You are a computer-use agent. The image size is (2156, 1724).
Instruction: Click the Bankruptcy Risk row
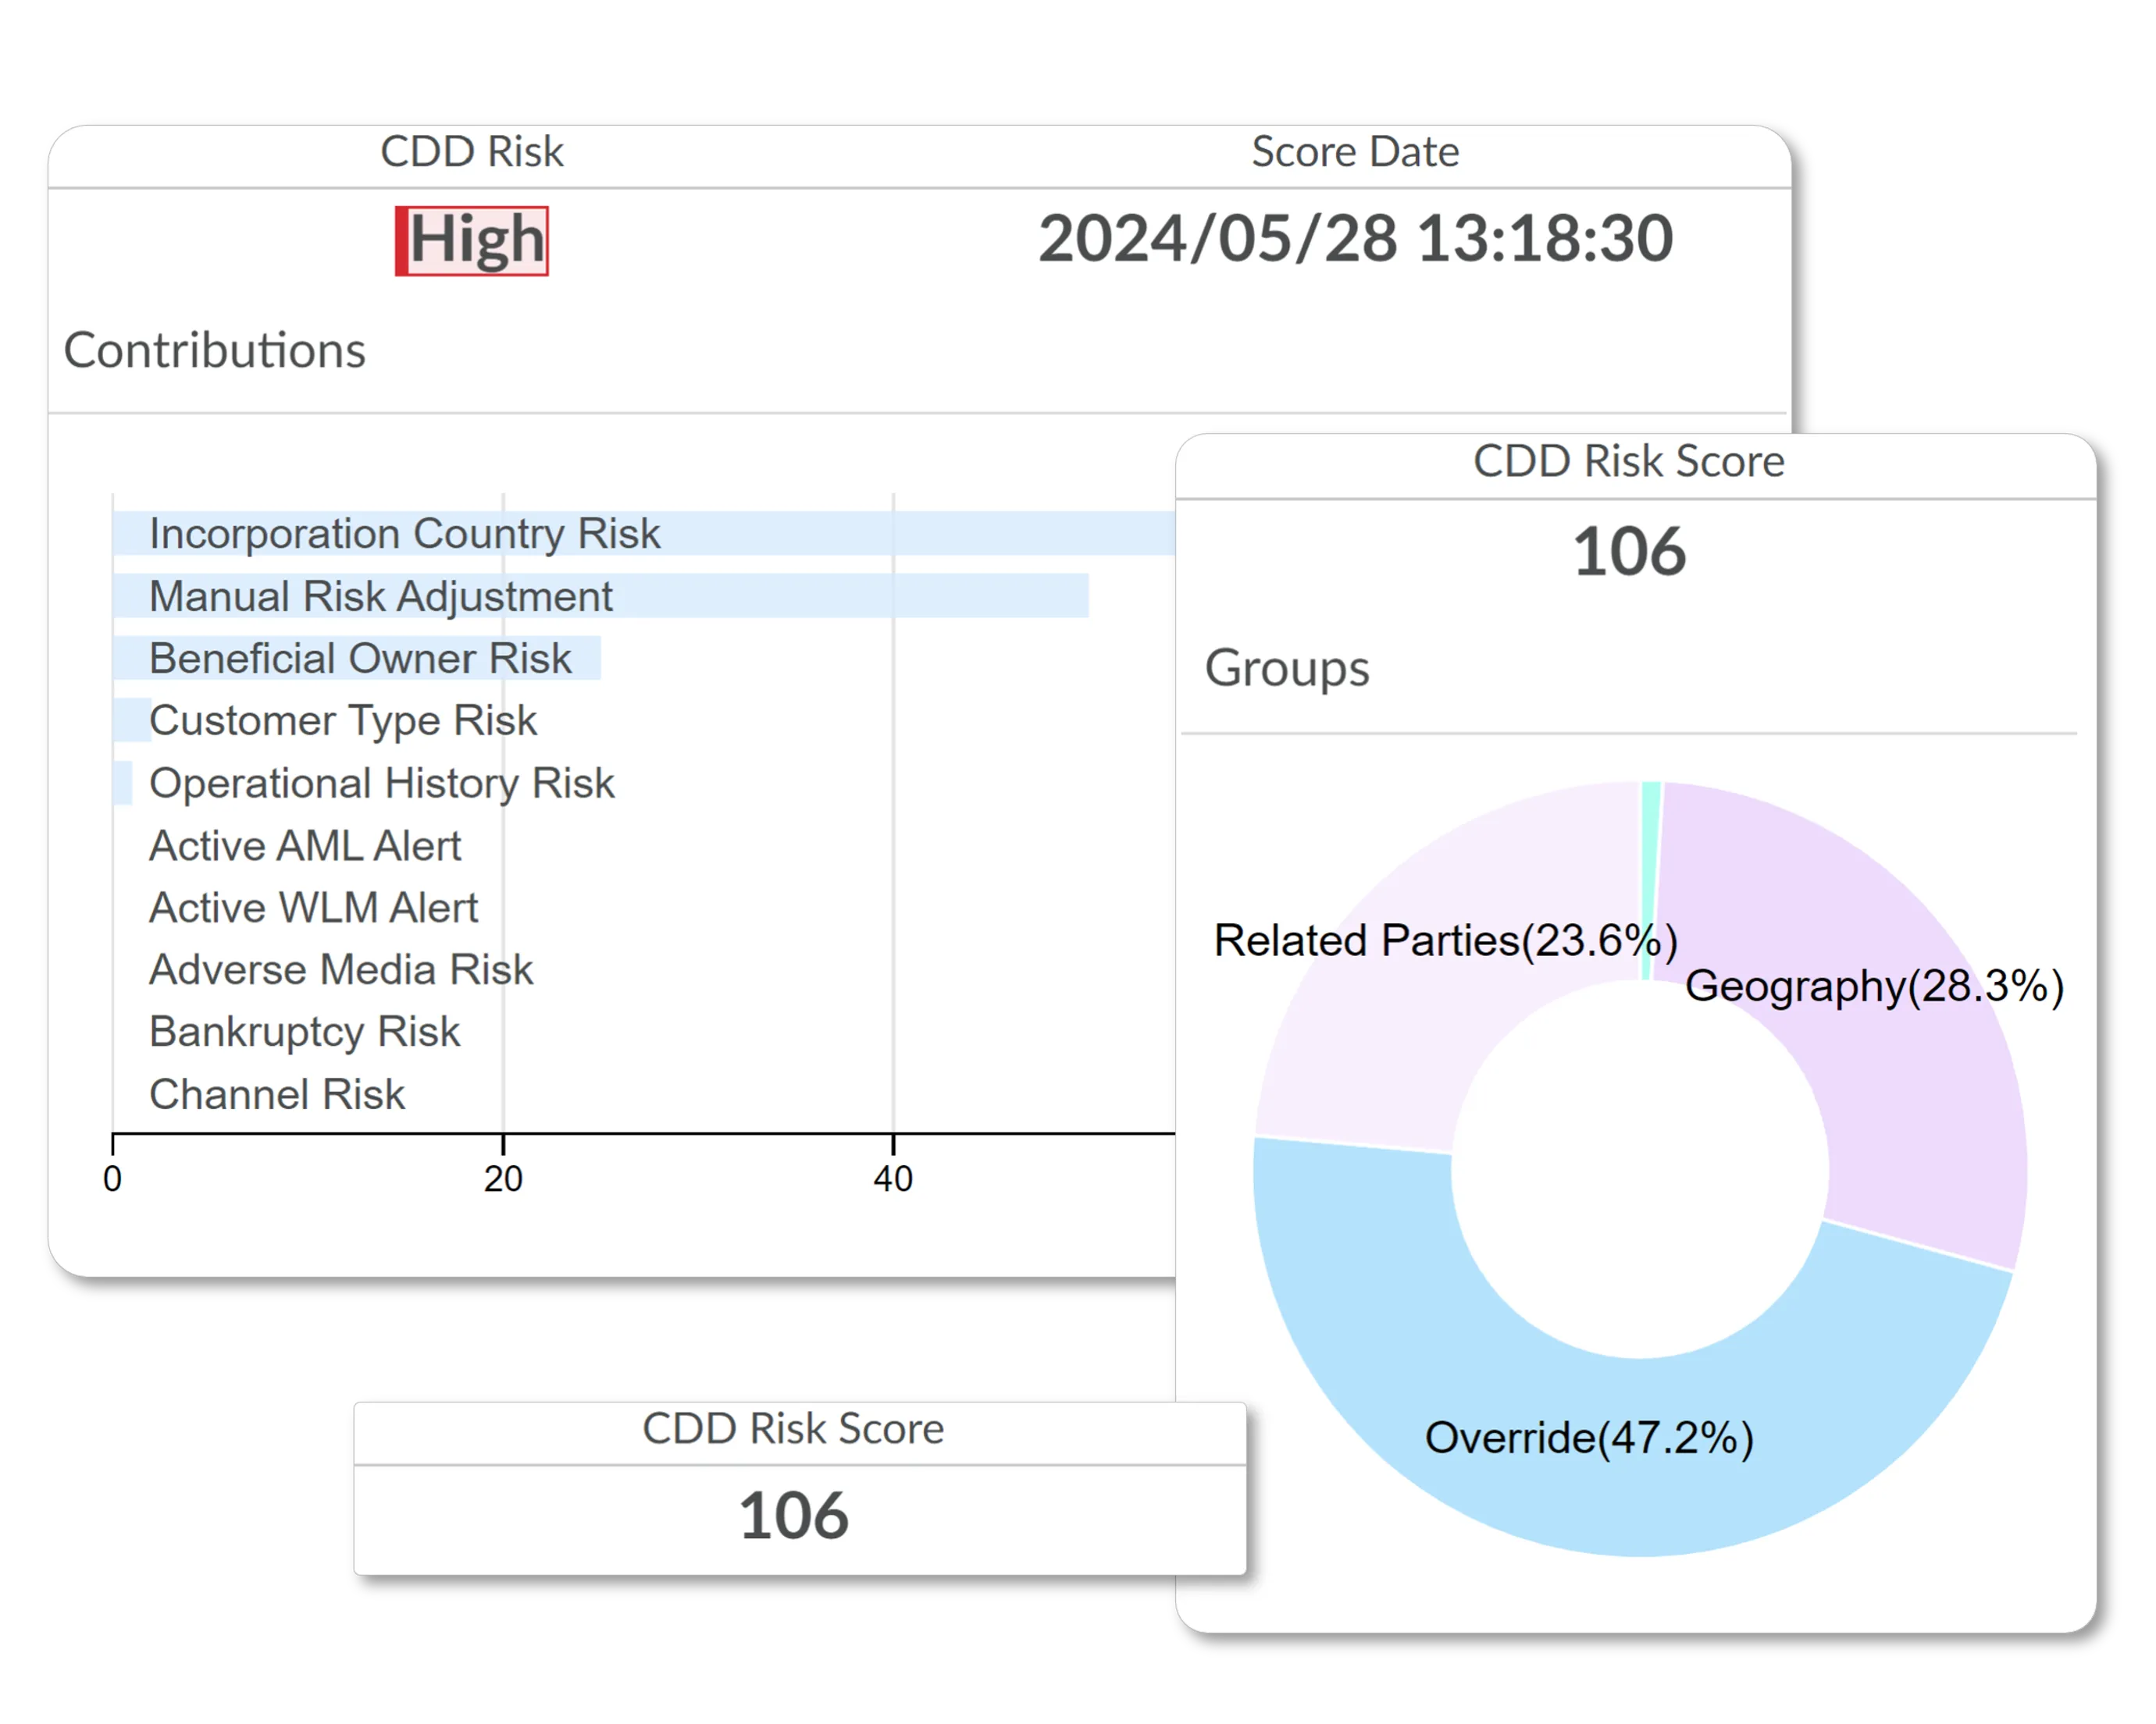pyautogui.click(x=304, y=1032)
